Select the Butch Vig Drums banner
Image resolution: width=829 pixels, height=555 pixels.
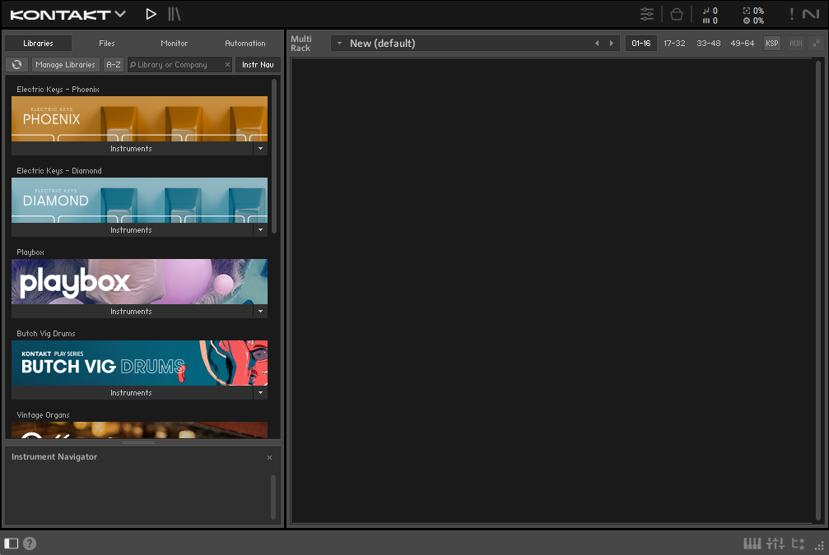coord(140,363)
